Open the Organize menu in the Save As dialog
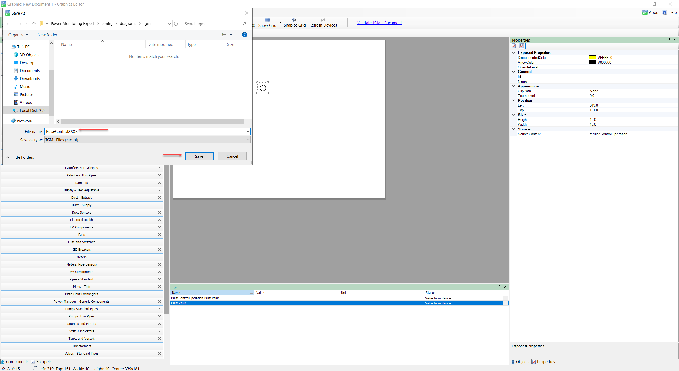 click(18, 35)
